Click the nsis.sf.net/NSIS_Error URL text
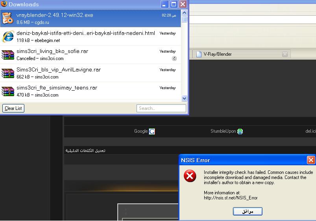 coord(231,198)
